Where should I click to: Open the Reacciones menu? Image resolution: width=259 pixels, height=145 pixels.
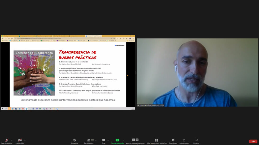coord(173,140)
